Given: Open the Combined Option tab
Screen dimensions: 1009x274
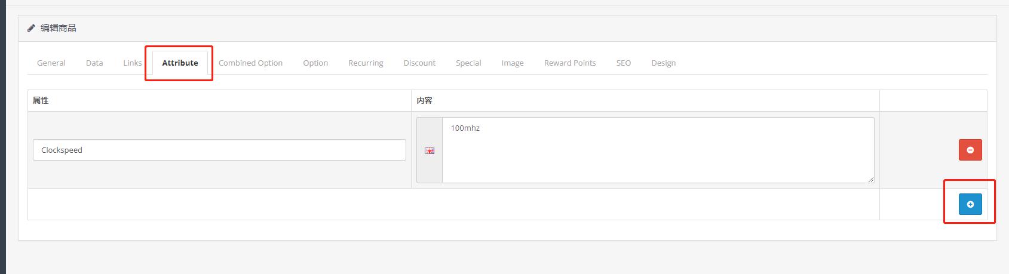Looking at the screenshot, I should click(x=250, y=63).
